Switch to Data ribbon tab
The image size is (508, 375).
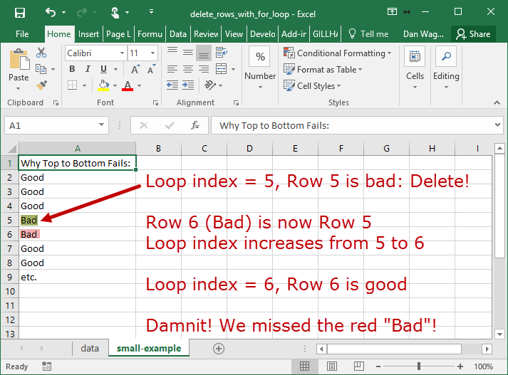pos(178,34)
